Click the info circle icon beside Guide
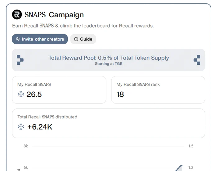This screenshot has height=171, width=211. click(76, 39)
